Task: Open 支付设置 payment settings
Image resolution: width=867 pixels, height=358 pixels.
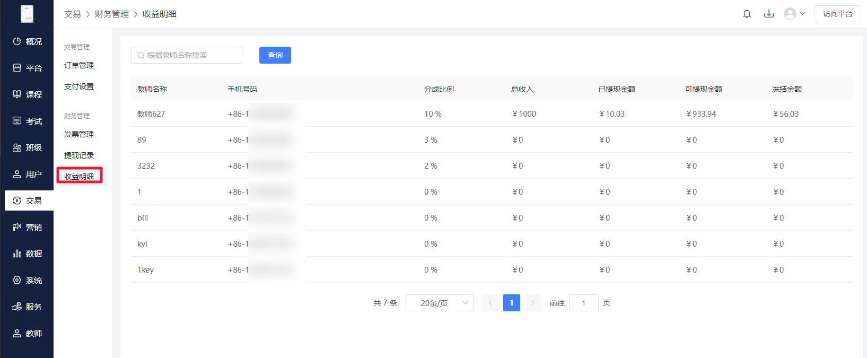Action: 79,86
